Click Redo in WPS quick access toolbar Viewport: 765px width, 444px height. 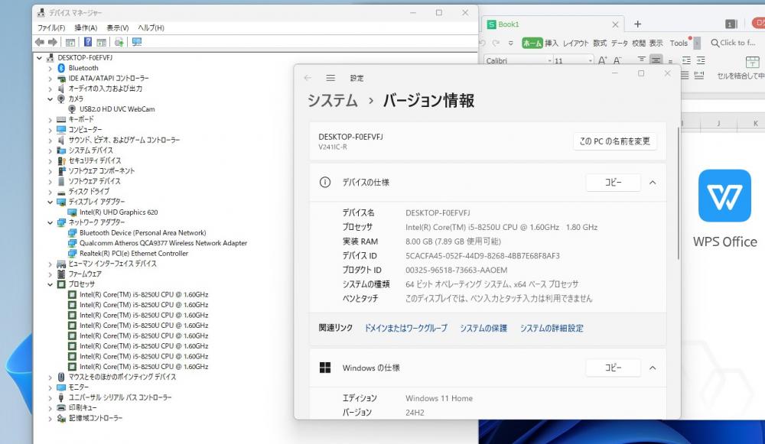pos(496,43)
